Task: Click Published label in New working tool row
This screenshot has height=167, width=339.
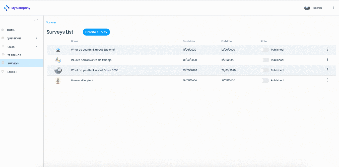Action: pyautogui.click(x=277, y=80)
